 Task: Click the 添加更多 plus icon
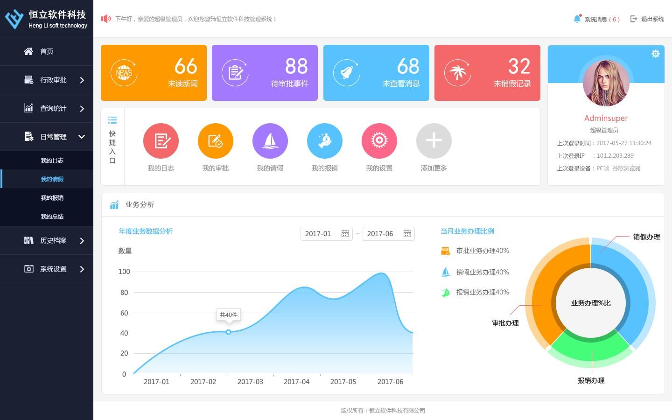434,140
